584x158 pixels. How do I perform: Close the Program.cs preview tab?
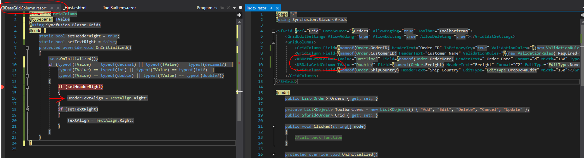click(228, 8)
